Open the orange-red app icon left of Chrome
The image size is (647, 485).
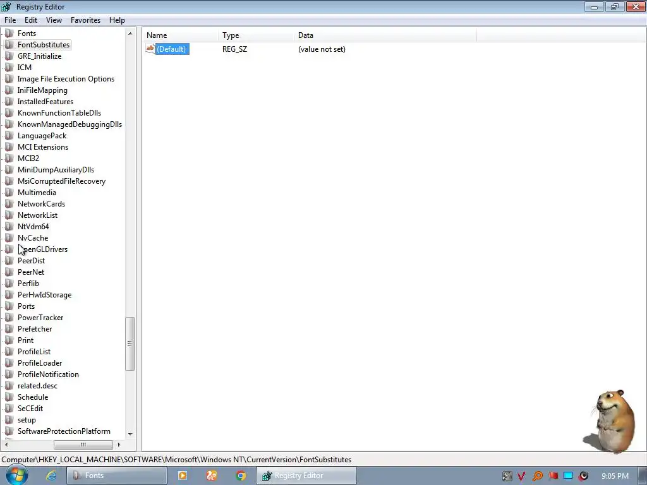(x=212, y=476)
